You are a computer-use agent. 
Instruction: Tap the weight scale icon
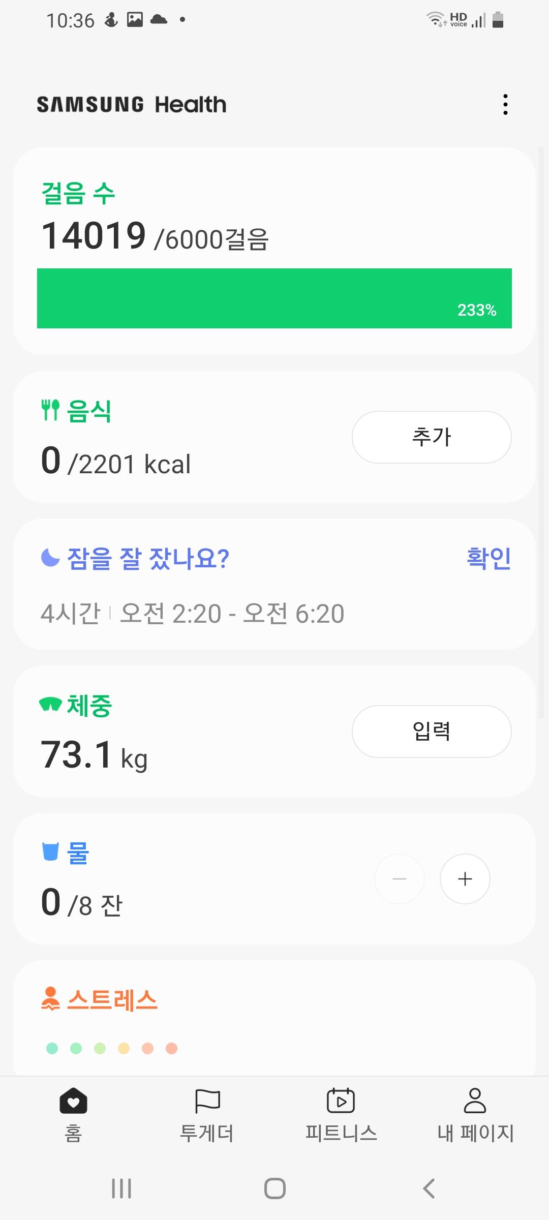50,705
